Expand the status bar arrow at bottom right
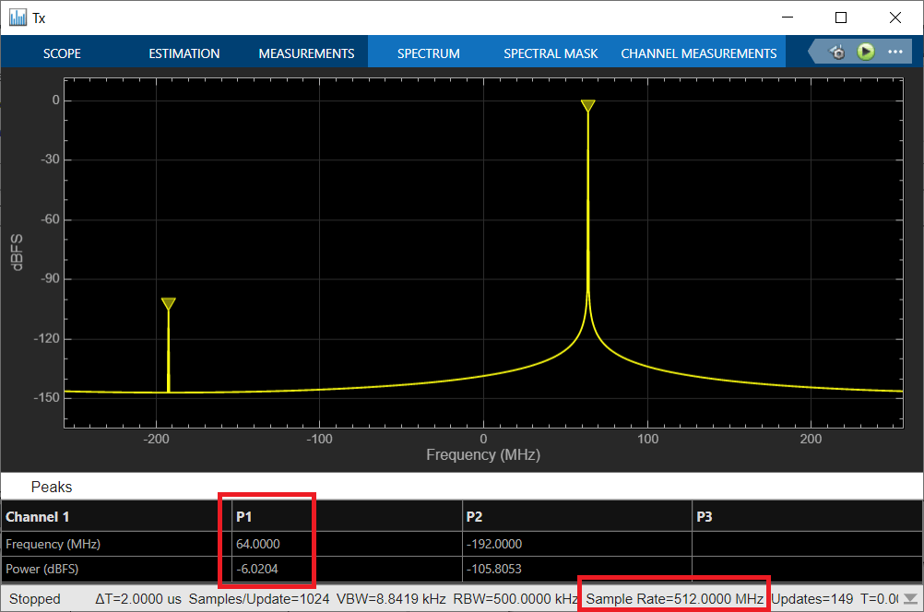Screen dimensions: 924x612 coord(910,599)
